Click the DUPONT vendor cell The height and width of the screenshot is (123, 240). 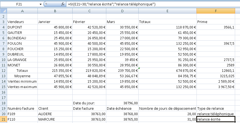tap(22, 27)
